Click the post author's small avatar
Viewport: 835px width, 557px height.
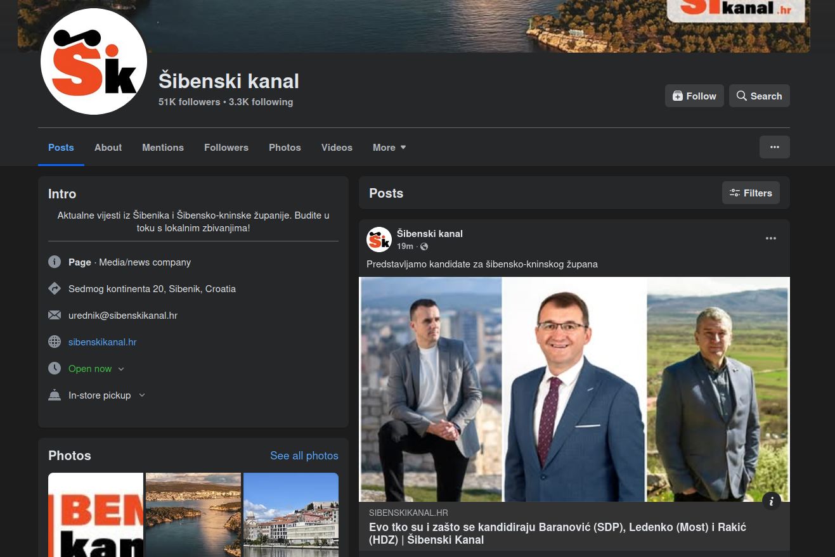[x=379, y=240]
